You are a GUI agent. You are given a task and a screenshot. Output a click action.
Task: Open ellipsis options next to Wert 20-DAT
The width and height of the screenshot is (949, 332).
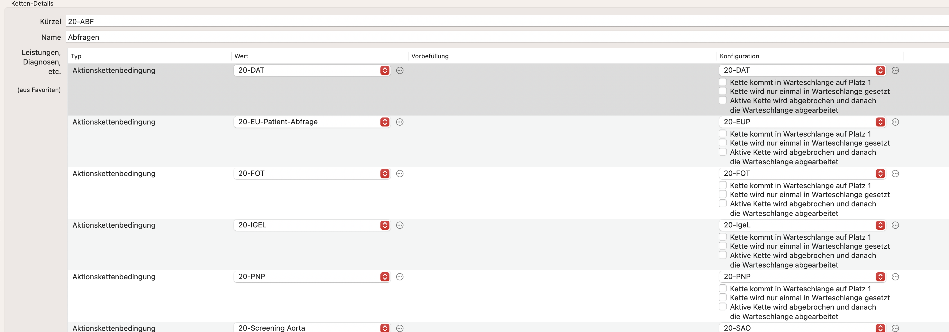pyautogui.click(x=400, y=70)
